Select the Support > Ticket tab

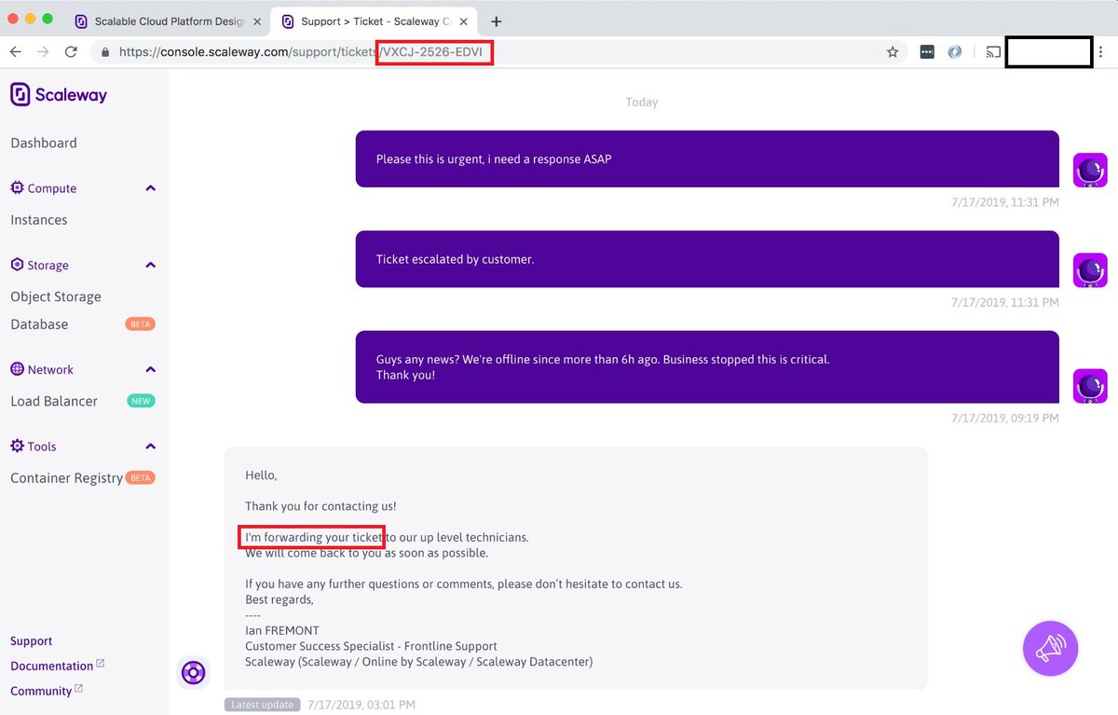pos(373,21)
